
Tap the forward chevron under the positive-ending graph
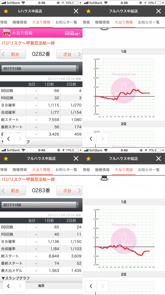click(x=103, y=139)
